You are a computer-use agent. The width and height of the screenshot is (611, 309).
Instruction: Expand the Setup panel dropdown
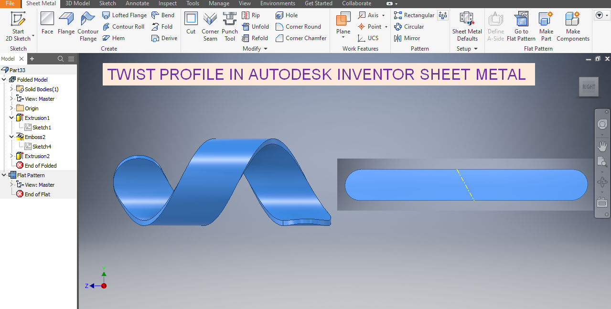[476, 49]
